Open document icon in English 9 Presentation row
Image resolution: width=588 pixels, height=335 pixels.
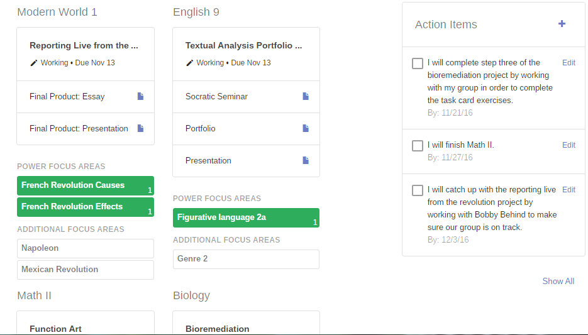click(306, 160)
